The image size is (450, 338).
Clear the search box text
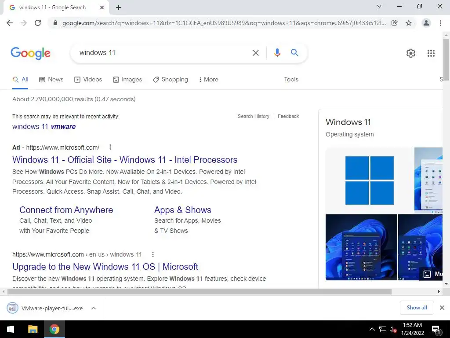click(x=255, y=53)
